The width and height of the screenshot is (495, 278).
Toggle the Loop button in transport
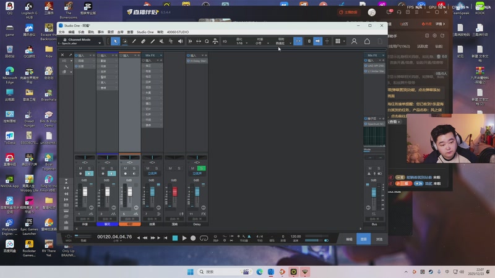click(x=204, y=238)
